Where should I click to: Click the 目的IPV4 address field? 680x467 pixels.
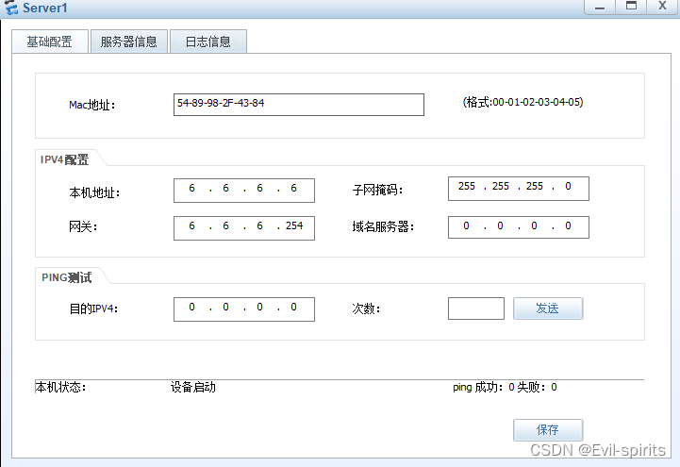point(244,309)
